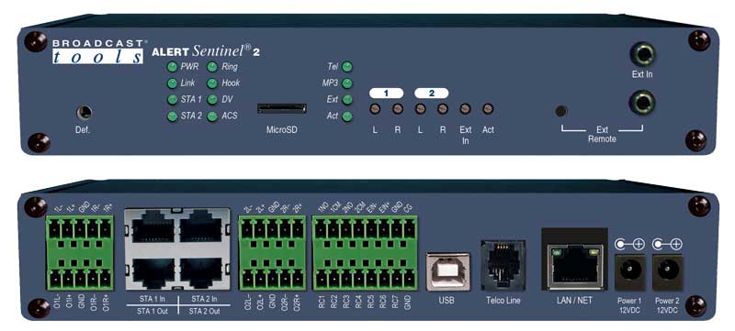Click the Ext In level trimmer
This screenshot has width=735, height=331.
pos(465,109)
